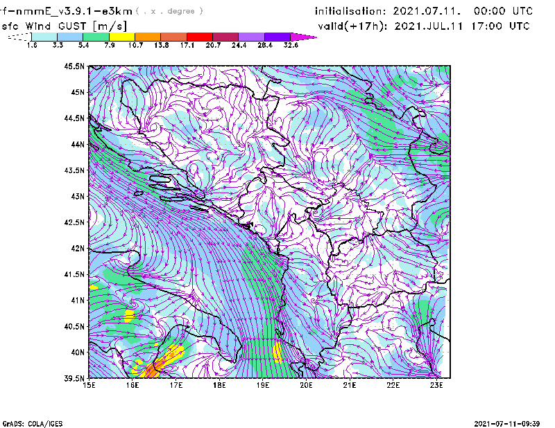Click the 39.5N latitude label
This screenshot has width=555, height=428.
point(74,379)
